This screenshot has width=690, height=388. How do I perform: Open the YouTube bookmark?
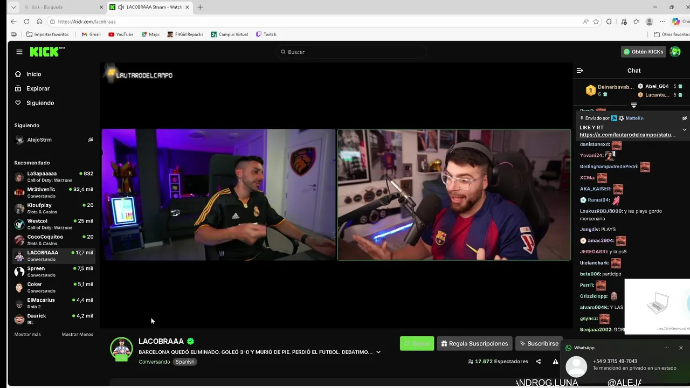[x=121, y=34]
